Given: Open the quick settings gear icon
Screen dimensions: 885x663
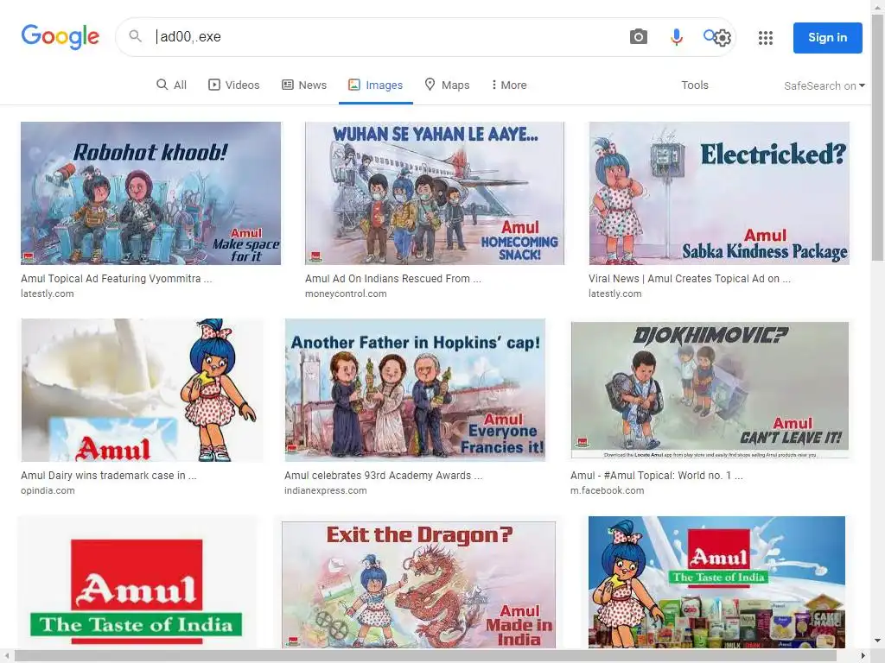Looking at the screenshot, I should 717,37.
